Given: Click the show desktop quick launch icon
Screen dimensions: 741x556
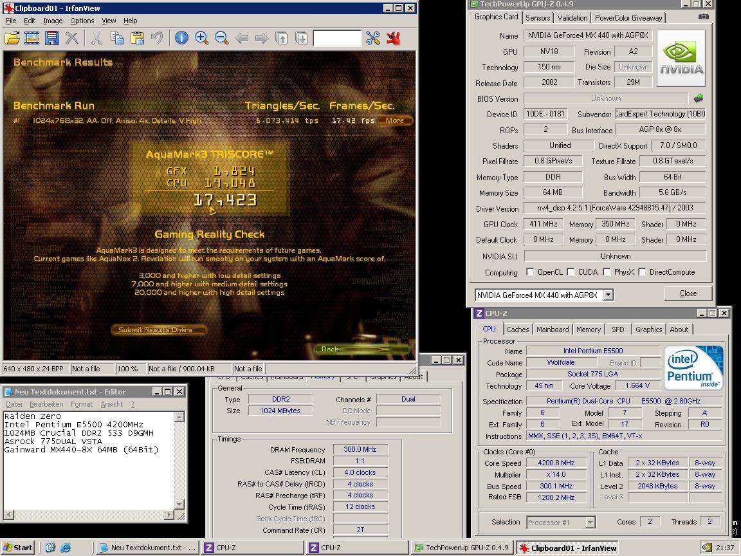Looking at the screenshot, I should [x=50, y=548].
